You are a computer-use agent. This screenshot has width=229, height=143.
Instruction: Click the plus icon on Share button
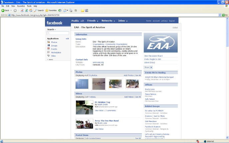pos(151,68)
